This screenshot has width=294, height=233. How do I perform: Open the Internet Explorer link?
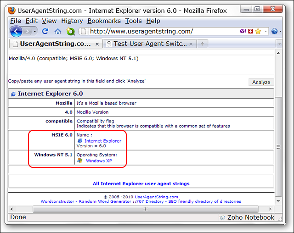(102, 141)
